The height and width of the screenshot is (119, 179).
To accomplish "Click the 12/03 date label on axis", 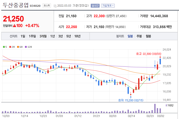I will click(6, 116).
